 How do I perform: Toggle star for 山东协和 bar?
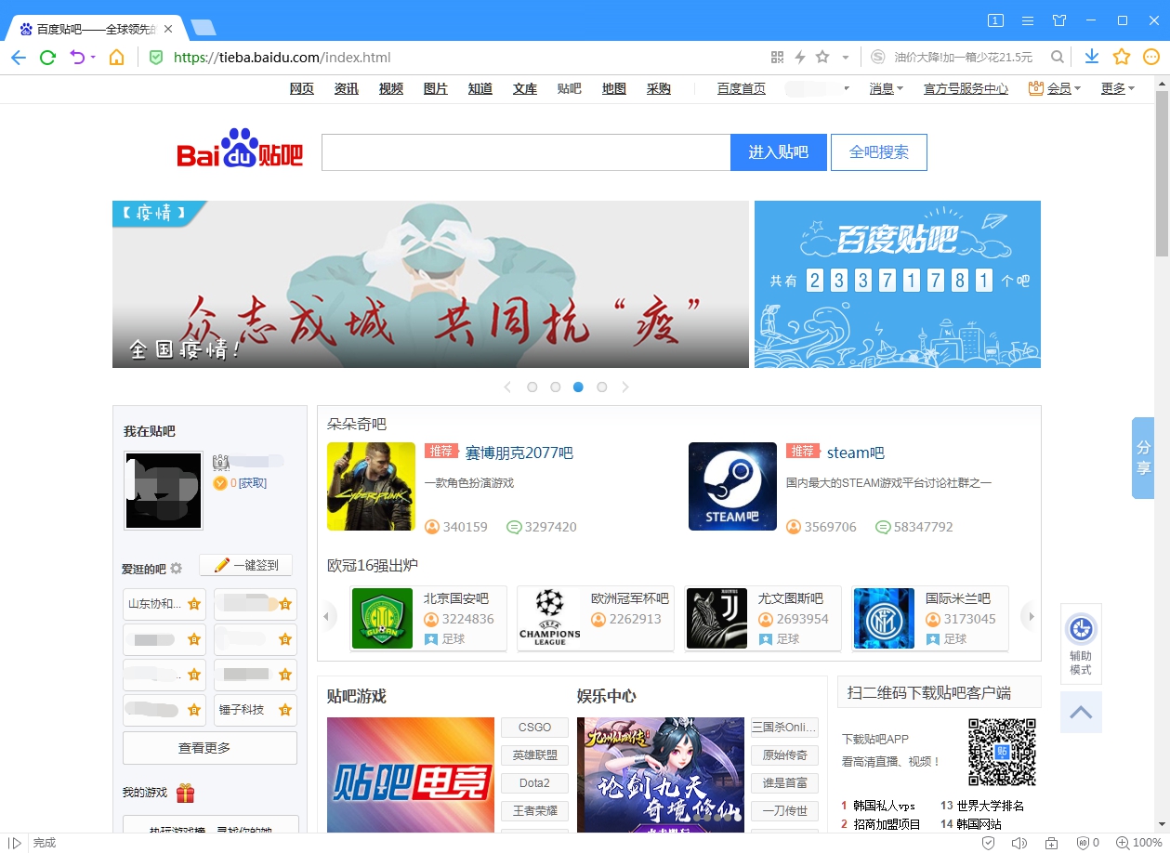click(x=194, y=604)
